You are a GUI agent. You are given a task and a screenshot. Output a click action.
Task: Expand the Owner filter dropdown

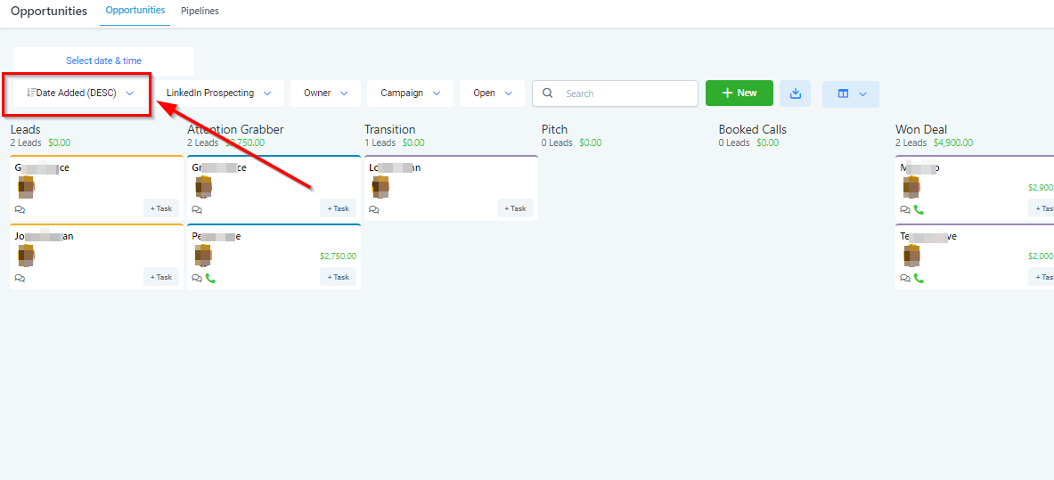325,93
